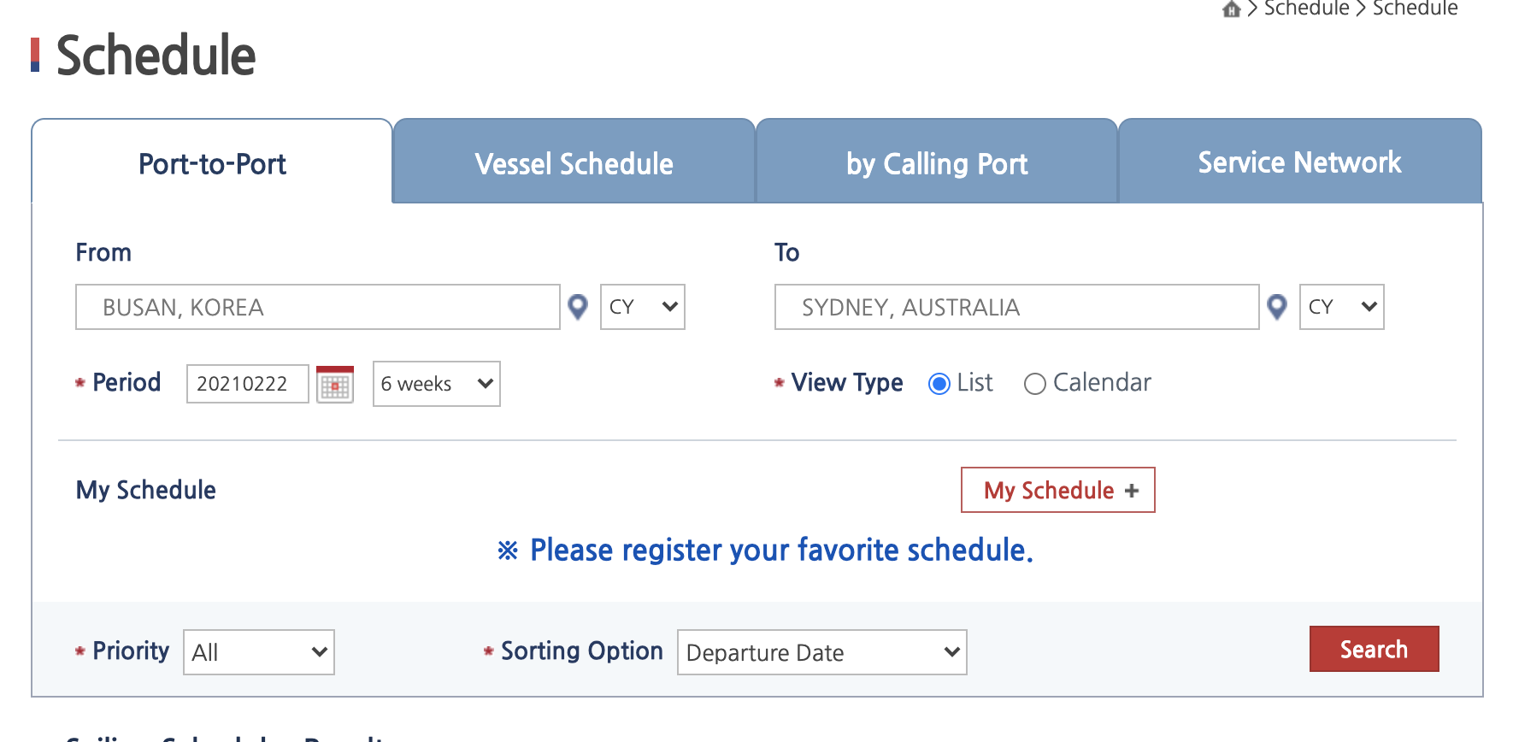This screenshot has height=742, width=1513.
Task: Open the by Calling Port tab
Action: (x=937, y=162)
